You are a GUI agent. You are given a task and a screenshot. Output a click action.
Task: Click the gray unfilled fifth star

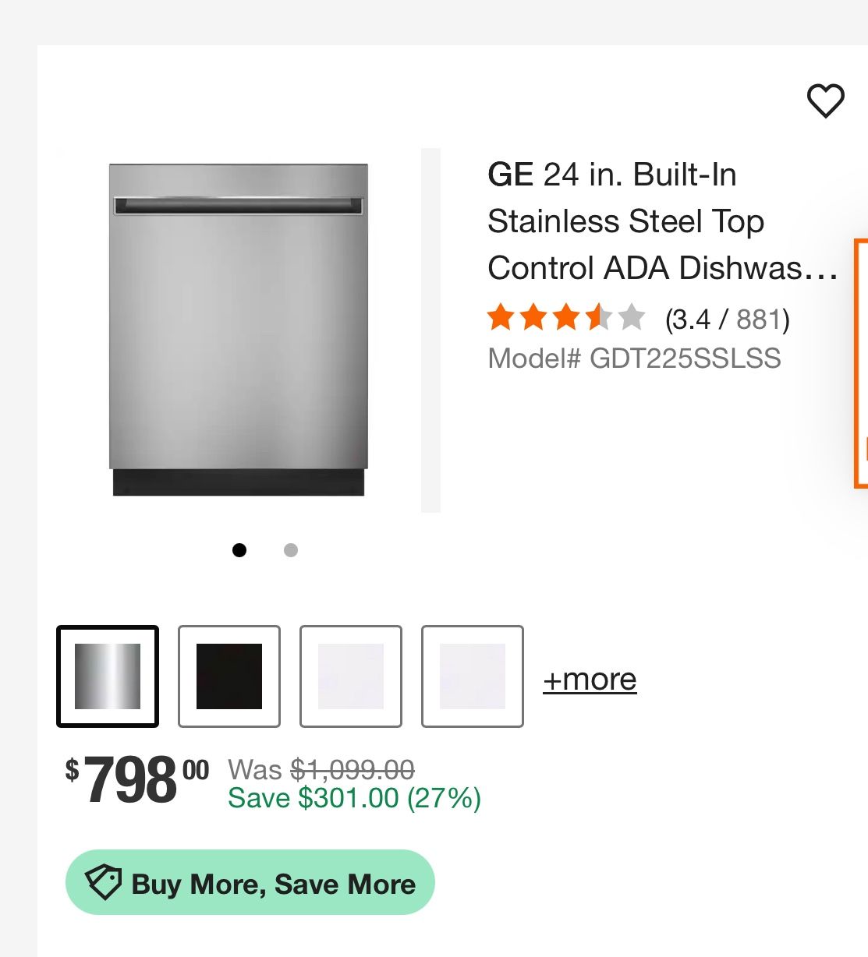(x=633, y=317)
